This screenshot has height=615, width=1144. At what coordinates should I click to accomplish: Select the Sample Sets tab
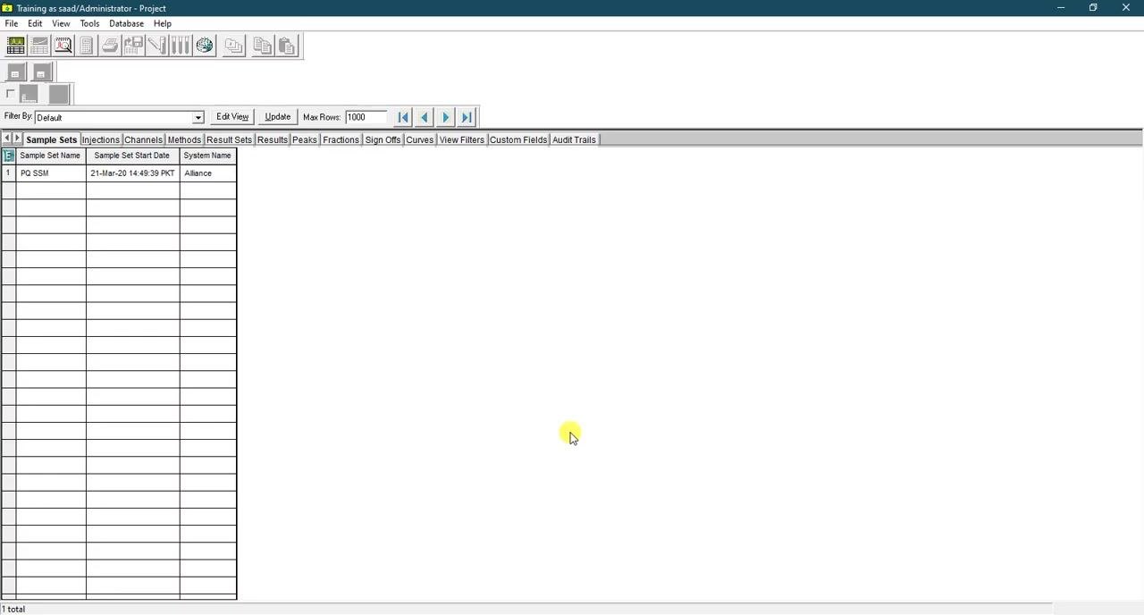pos(51,139)
